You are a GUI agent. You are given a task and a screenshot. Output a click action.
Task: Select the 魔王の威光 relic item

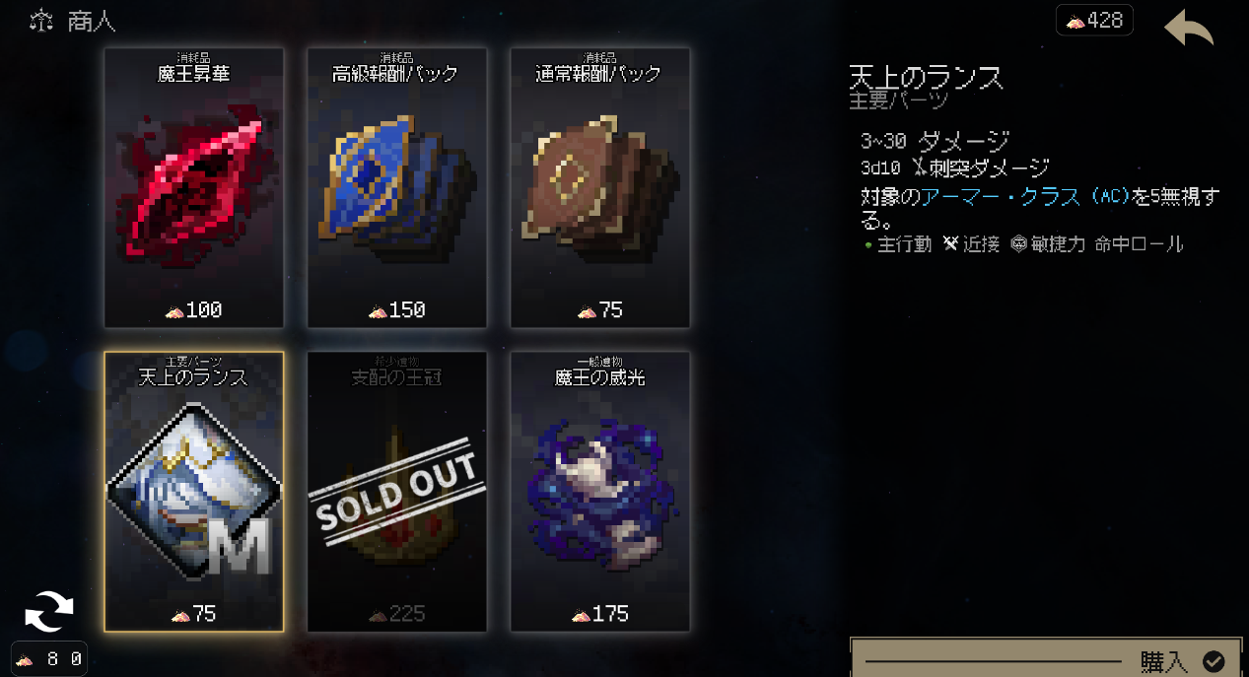tap(600, 492)
